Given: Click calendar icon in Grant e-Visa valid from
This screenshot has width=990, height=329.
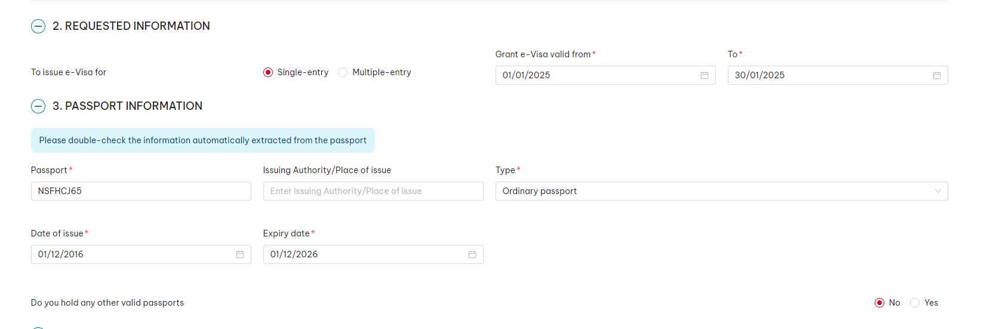Looking at the screenshot, I should 704,75.
